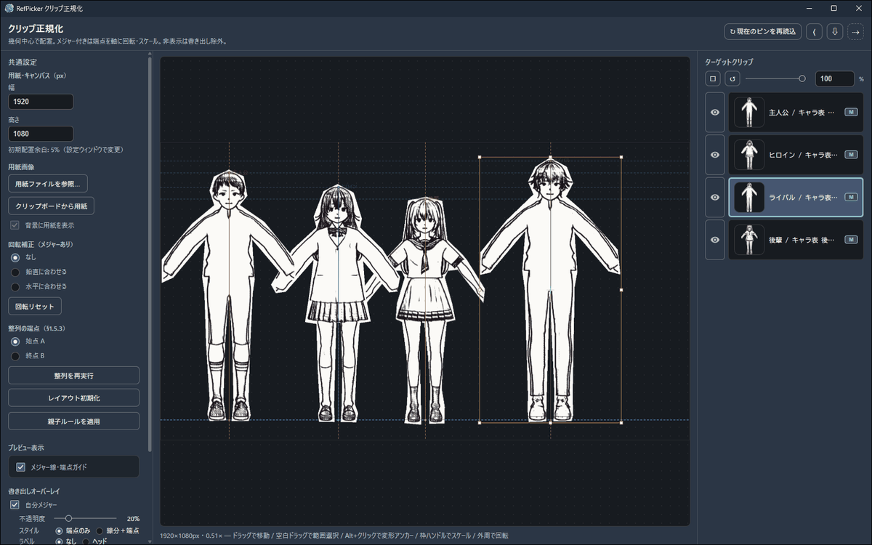Click the target clip zoom slider handle
Screen dimensions: 872x545
[x=802, y=78]
